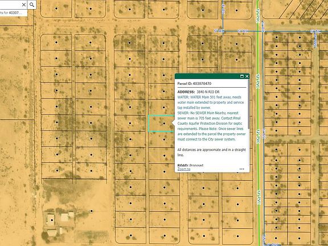This screenshot has height=246, width=328.
Task: Close the parcel info popup
Action: pos(247,76)
